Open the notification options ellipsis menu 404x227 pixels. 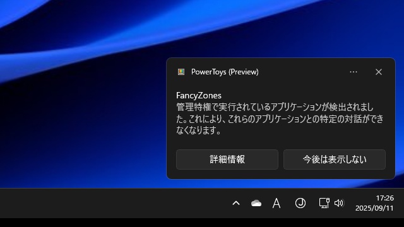pos(353,72)
